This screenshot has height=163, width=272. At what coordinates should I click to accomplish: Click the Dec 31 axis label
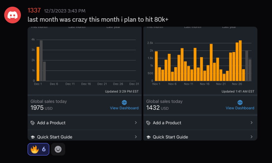tap(134, 84)
